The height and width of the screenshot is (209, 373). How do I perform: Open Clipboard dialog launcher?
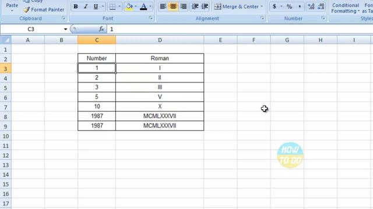point(64,18)
